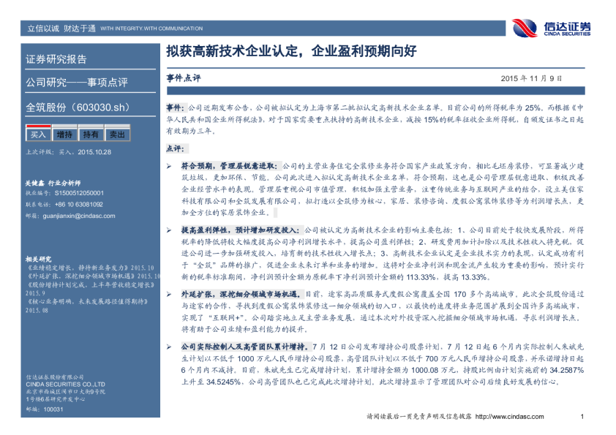Click the 证券研究报告 sidebar heading
616x435 pixels.
(56, 60)
